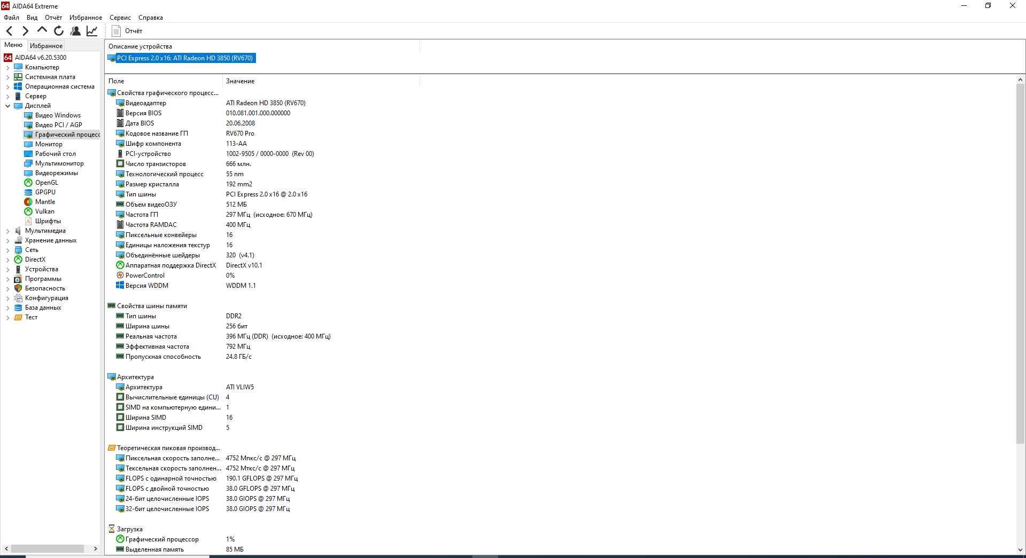1026x558 pixels.
Task: Click the Описание устройства column header
Action: click(x=262, y=46)
